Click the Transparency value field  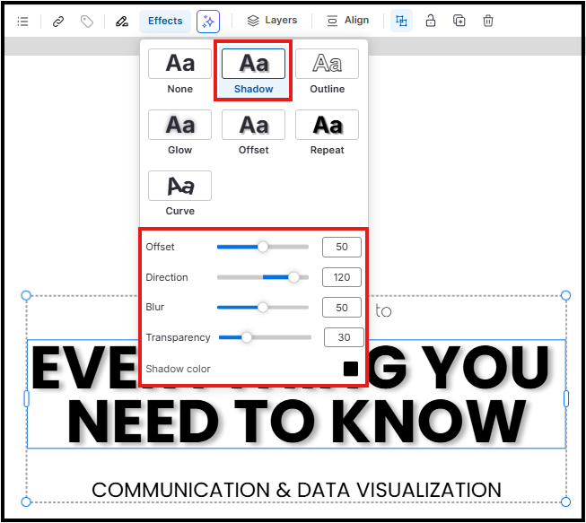[344, 337]
